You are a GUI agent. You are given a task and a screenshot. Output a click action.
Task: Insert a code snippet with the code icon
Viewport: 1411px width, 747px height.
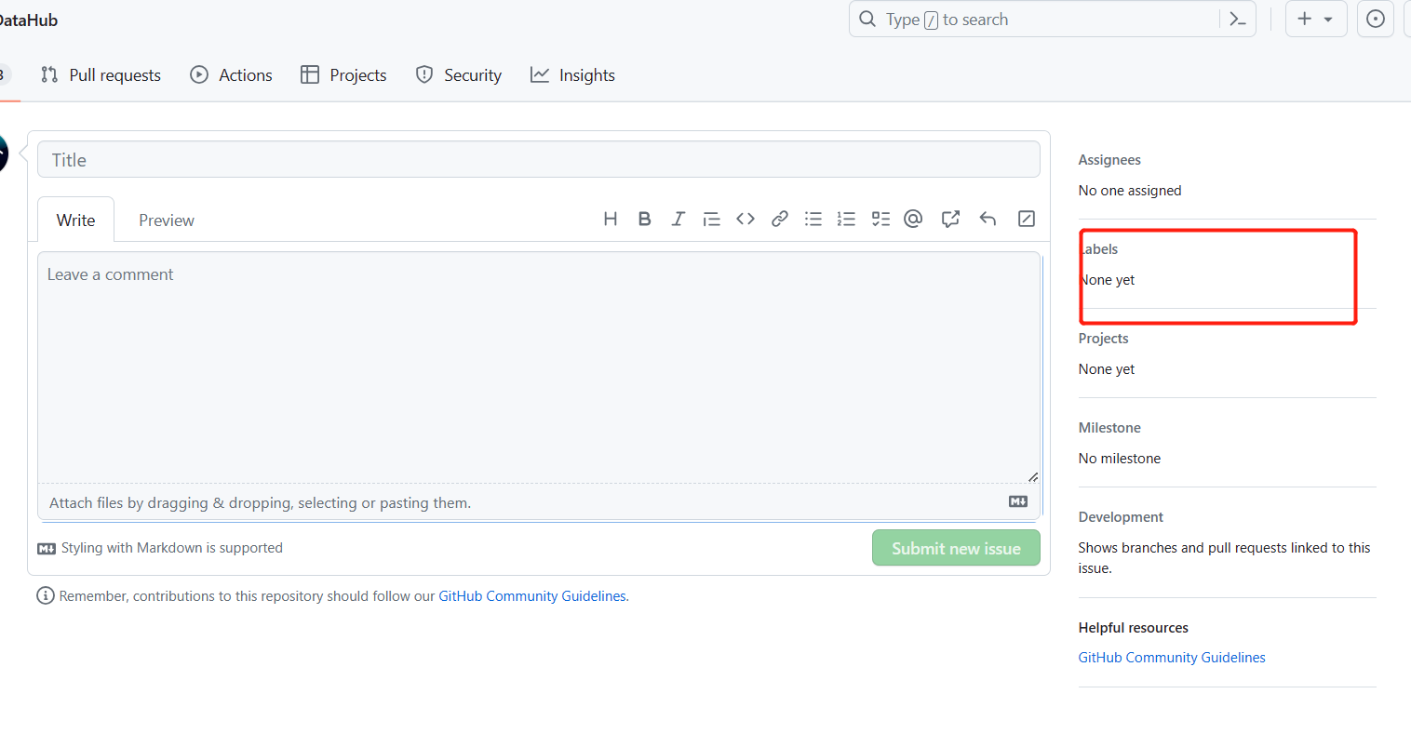tap(746, 219)
